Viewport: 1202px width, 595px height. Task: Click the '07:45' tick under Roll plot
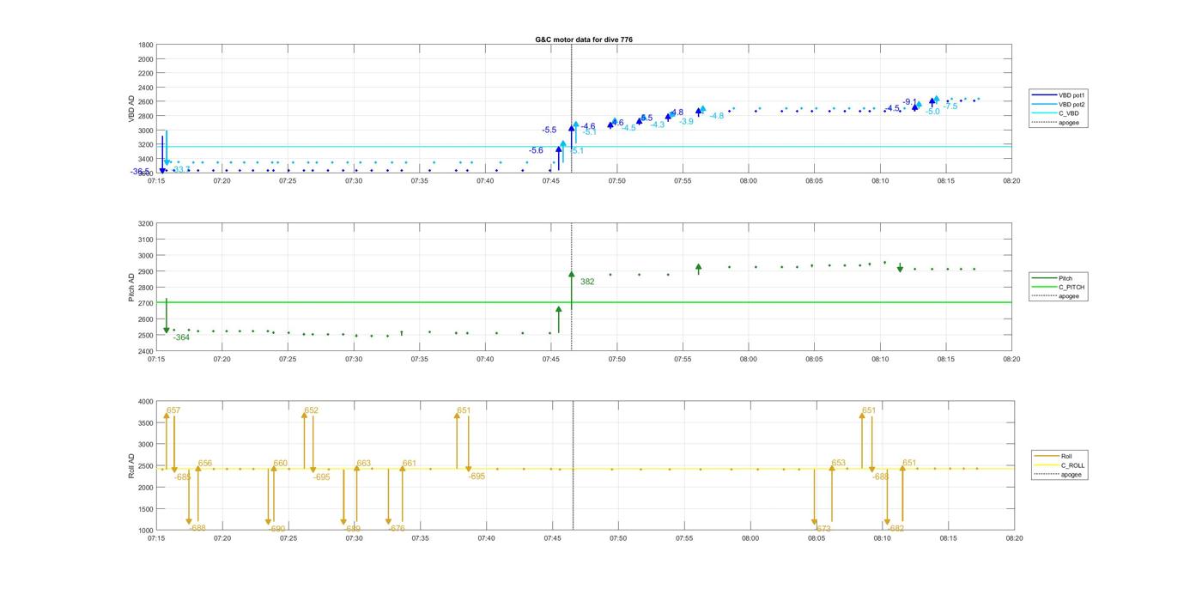pos(553,538)
